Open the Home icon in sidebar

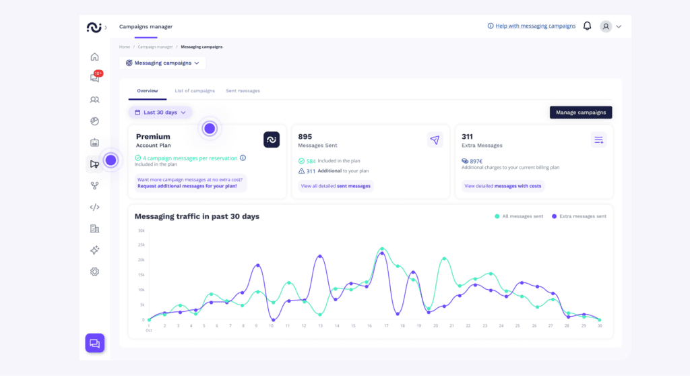pos(94,57)
